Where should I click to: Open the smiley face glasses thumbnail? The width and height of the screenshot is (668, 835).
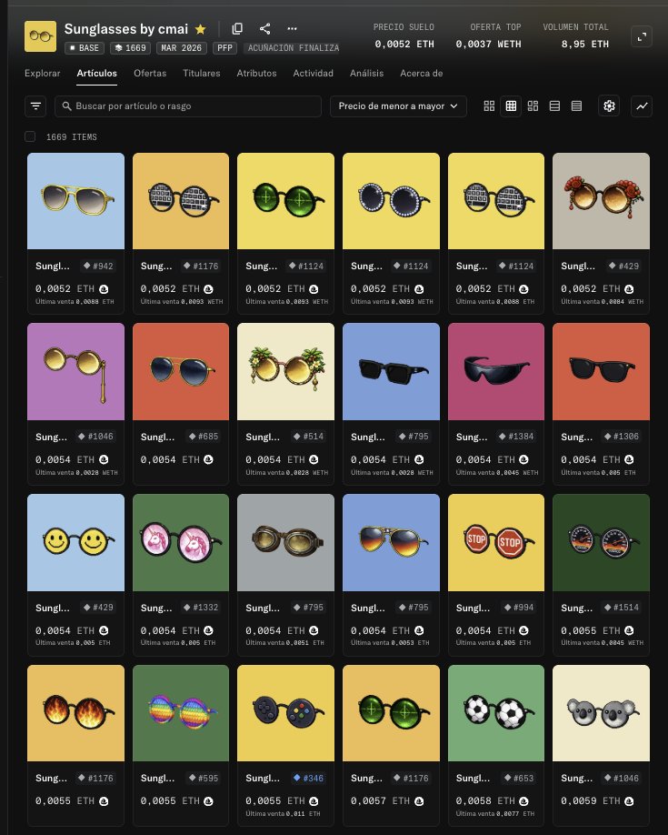75,543
